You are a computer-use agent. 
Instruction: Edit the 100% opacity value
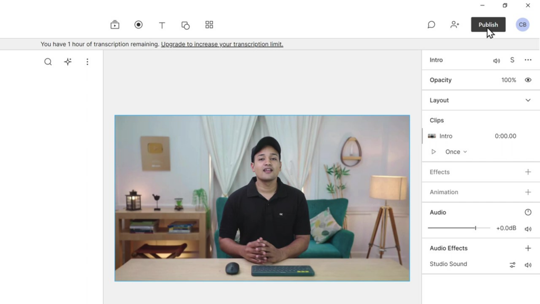click(x=509, y=80)
